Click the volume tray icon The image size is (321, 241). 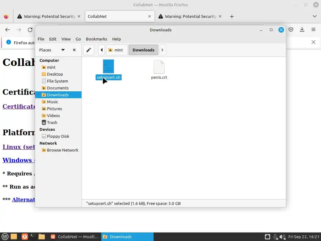click(282, 237)
